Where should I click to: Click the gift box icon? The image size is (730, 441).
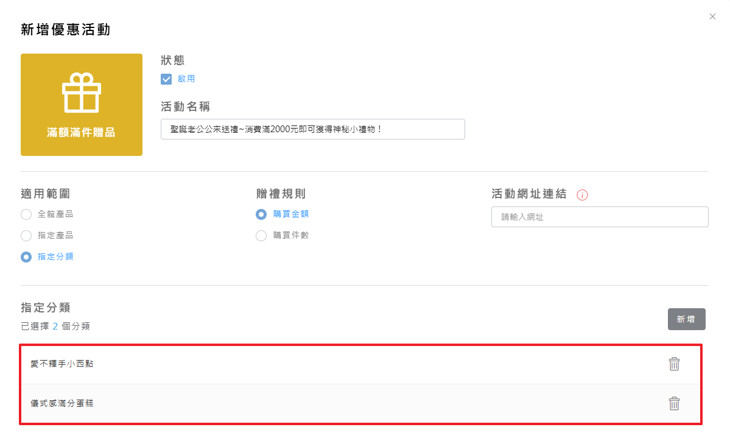pyautogui.click(x=82, y=93)
